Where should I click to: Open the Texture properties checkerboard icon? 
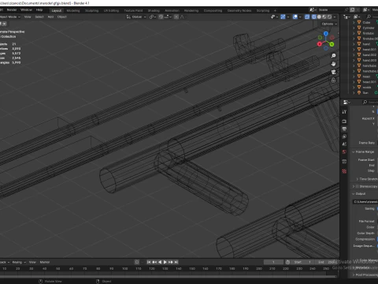pyautogui.click(x=344, y=171)
